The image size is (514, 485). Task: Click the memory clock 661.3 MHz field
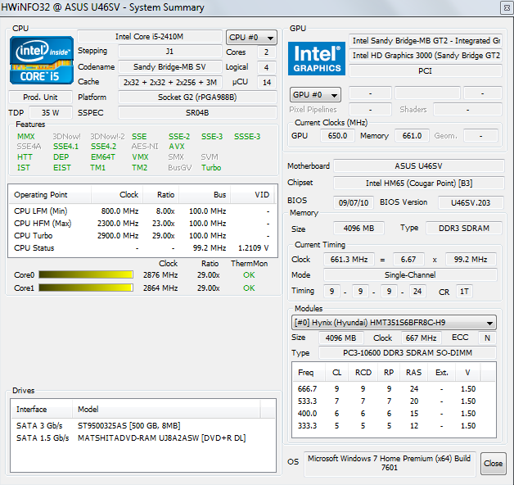click(x=349, y=260)
